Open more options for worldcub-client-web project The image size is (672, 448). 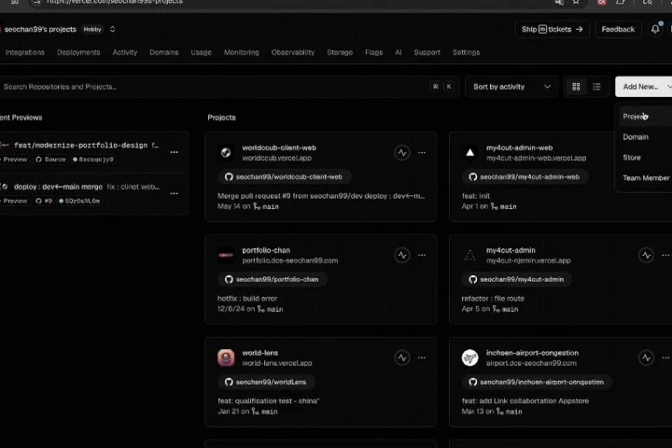pos(422,153)
